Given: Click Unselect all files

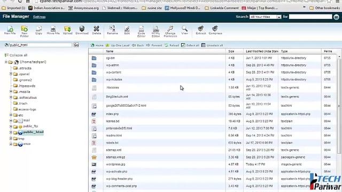Looking at the screenshot, I should pos(212,45).
